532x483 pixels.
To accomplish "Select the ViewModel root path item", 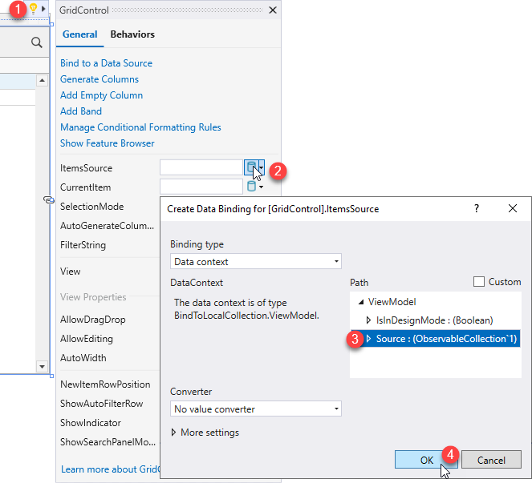I will 392,302.
